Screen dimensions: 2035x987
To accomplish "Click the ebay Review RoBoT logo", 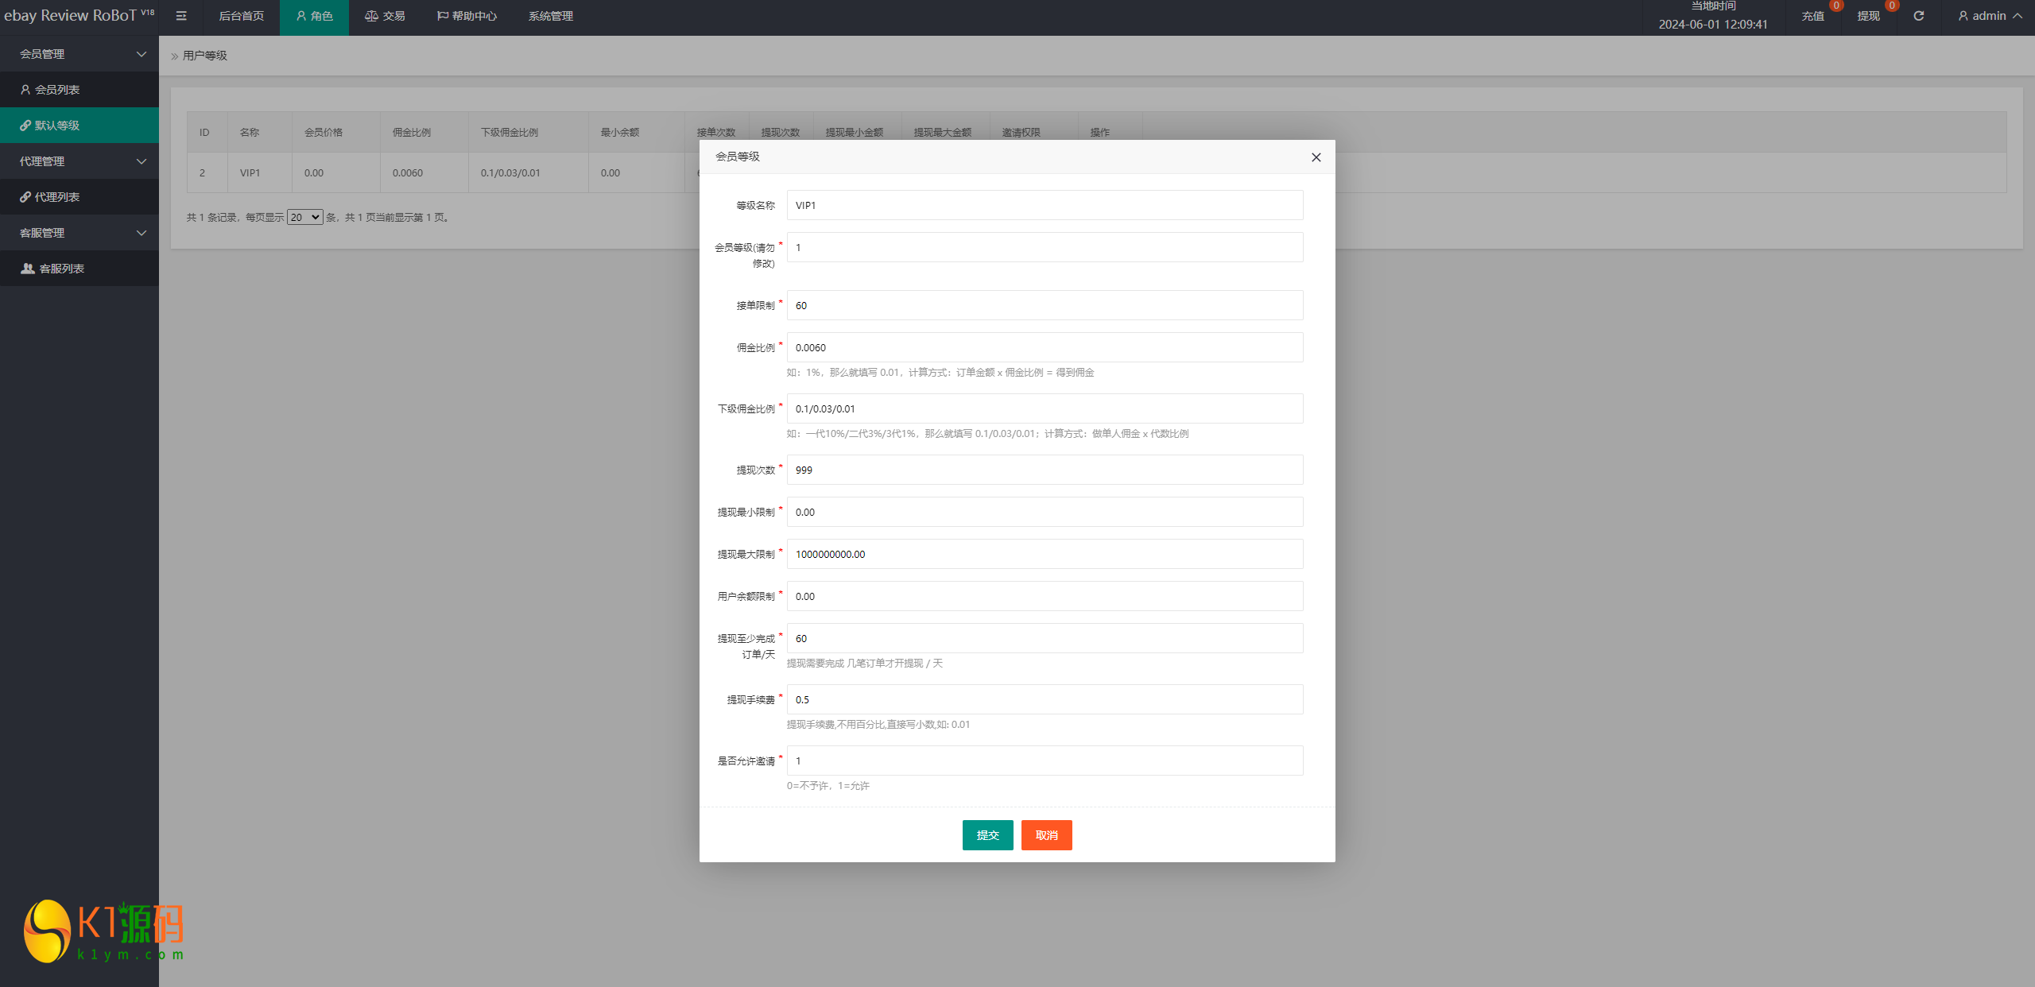I will point(79,16).
